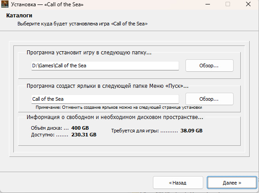
Task: Go back with the «Назад button
Action: point(178,183)
